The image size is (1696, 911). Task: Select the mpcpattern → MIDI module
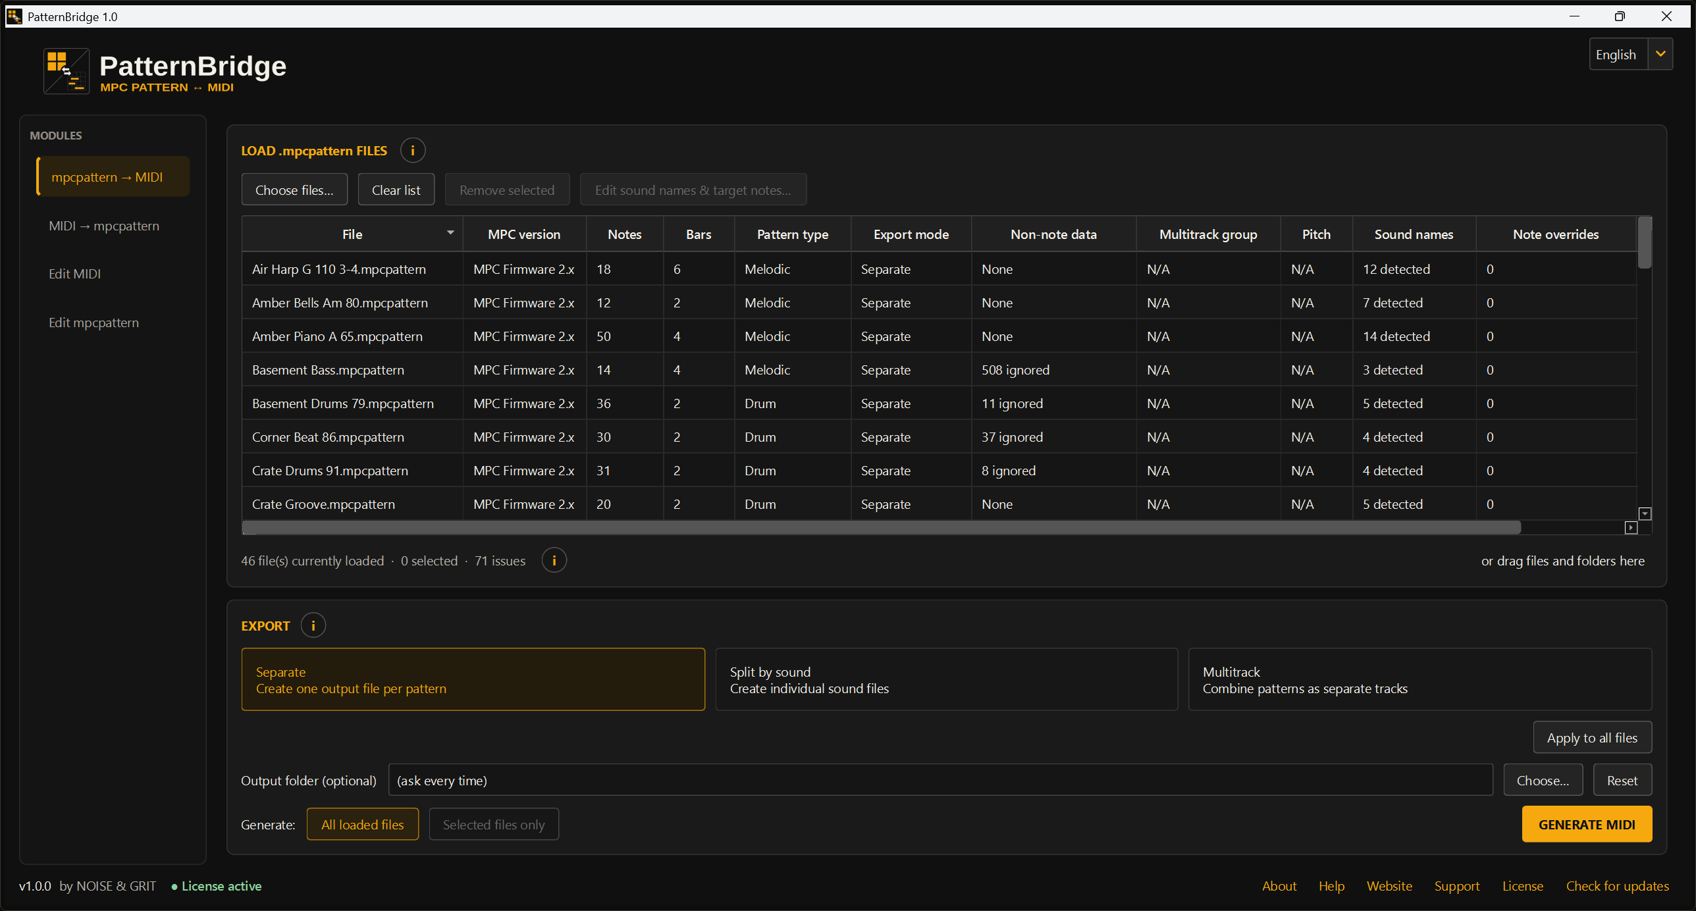(113, 176)
